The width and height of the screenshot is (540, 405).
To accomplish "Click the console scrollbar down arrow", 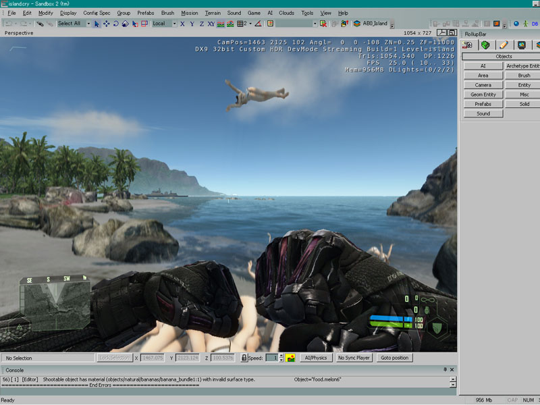I will pyautogui.click(x=453, y=385).
